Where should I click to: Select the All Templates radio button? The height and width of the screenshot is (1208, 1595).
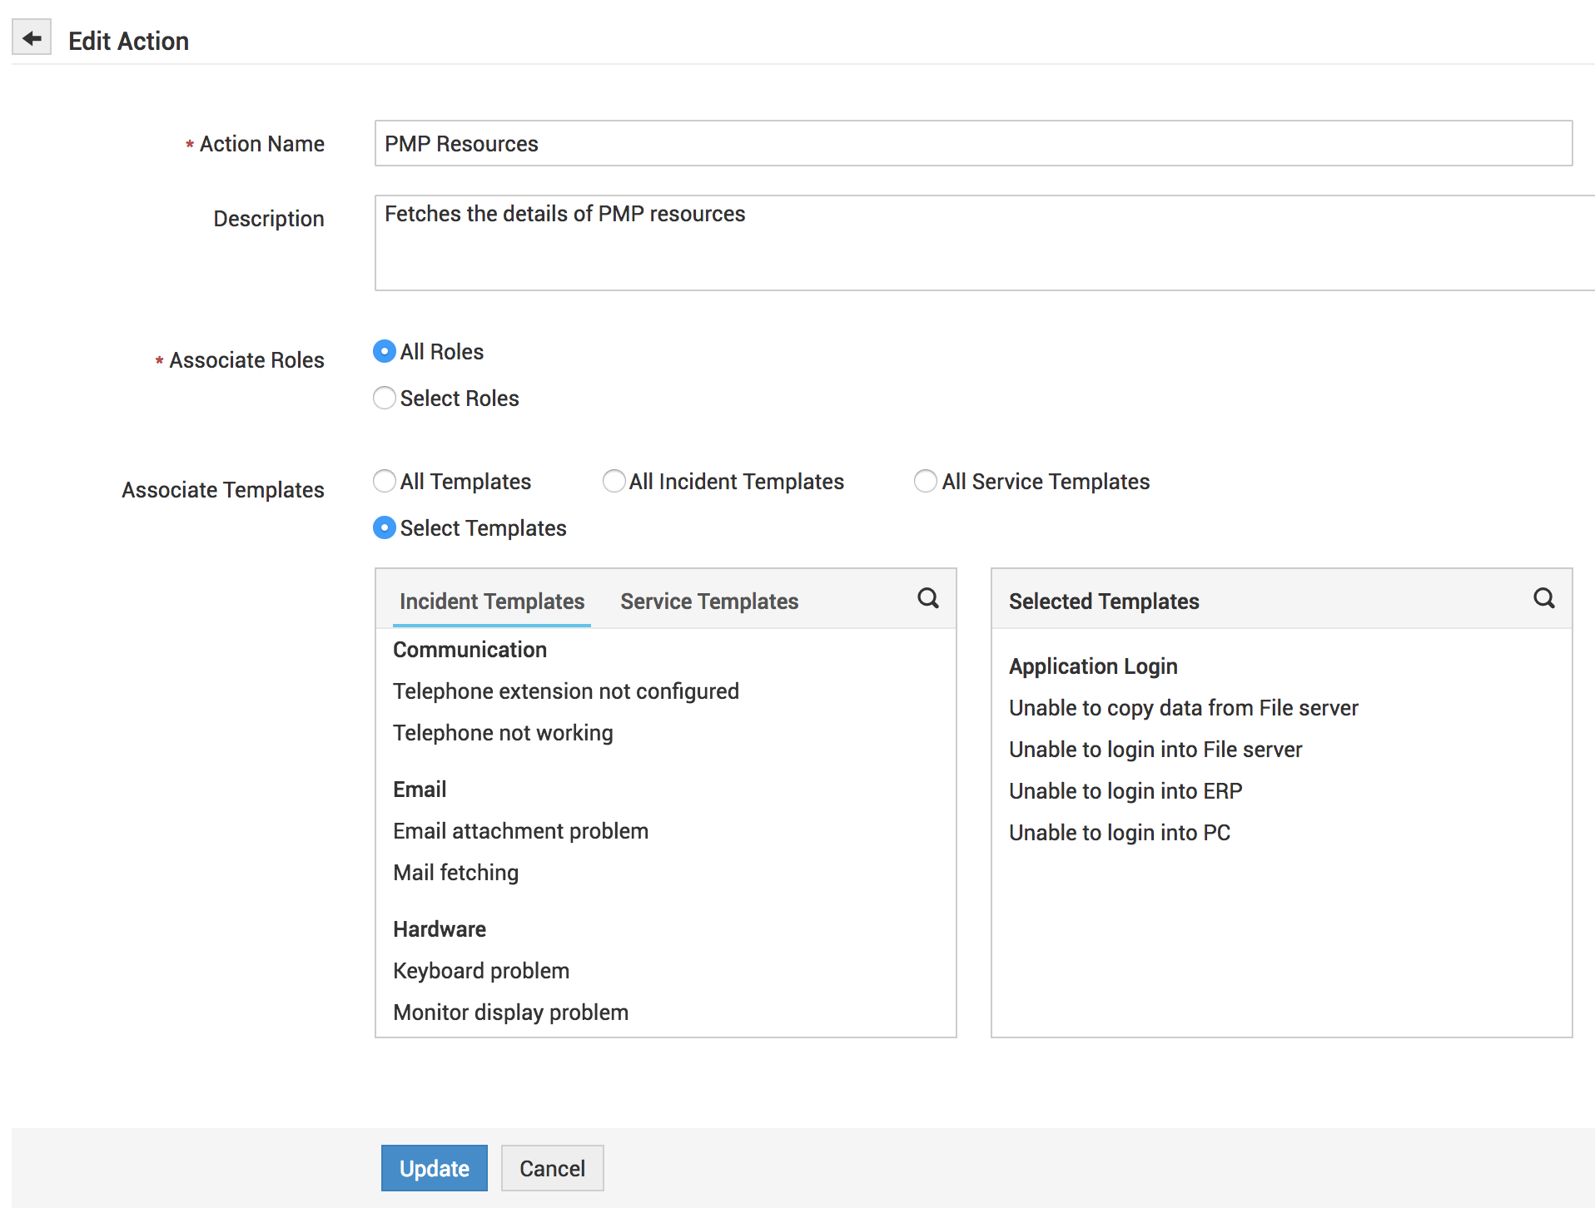point(384,482)
